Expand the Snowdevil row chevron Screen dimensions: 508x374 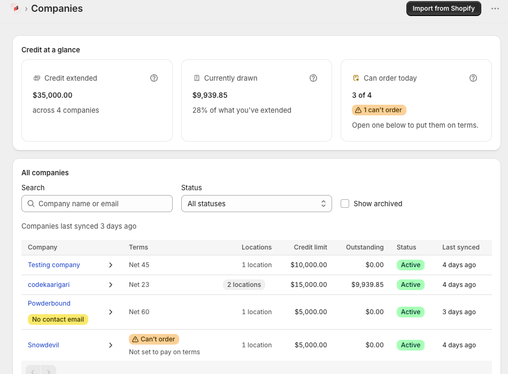111,345
